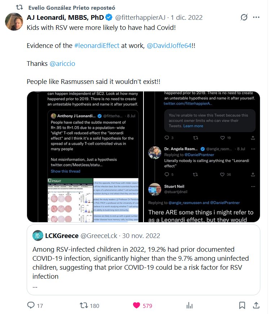Click the LCKGreece avatar icon

coord(37,236)
